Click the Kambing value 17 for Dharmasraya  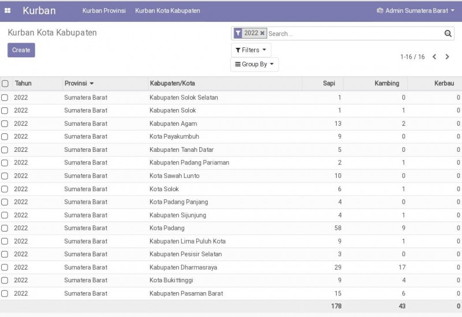[402, 267]
